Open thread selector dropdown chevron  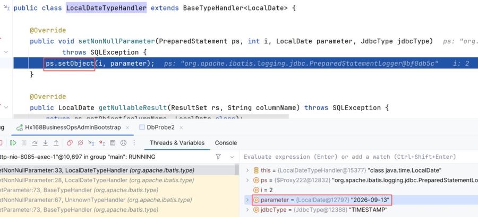(x=232, y=157)
